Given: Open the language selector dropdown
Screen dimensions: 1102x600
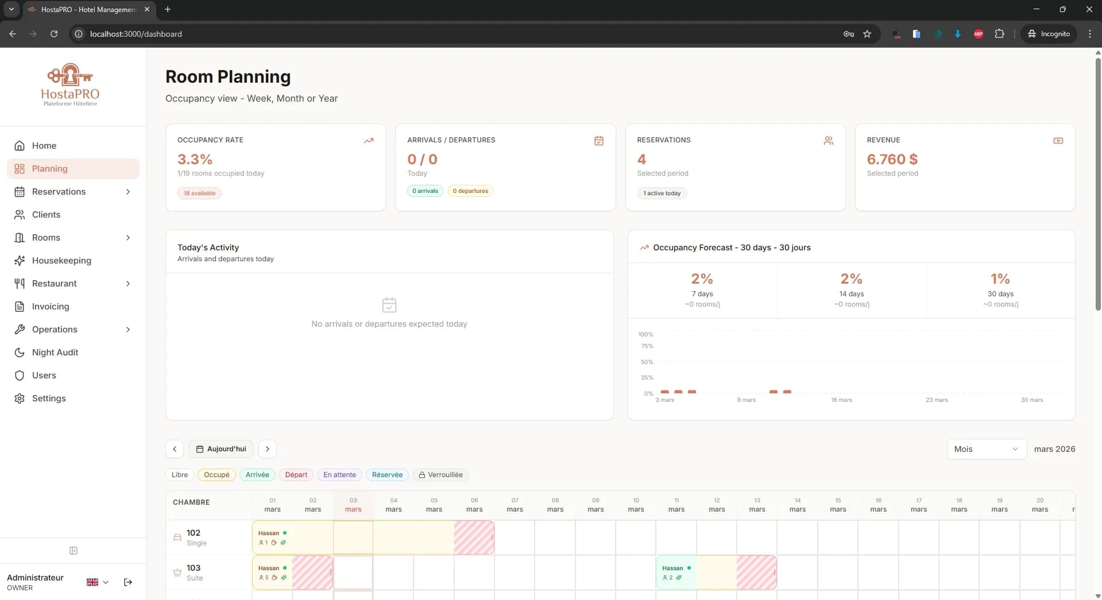Looking at the screenshot, I should (96, 582).
